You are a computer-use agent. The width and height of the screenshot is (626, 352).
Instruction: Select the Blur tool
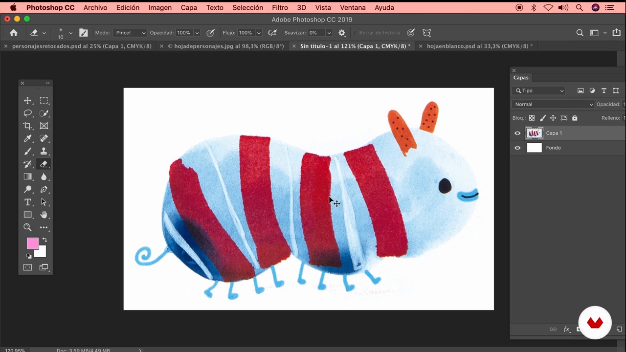tap(44, 177)
